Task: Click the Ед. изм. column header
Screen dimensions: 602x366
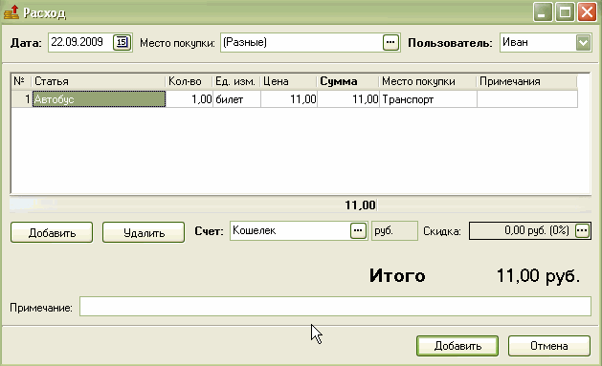Action: (x=236, y=81)
